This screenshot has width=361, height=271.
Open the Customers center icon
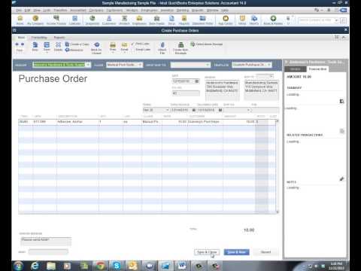coord(109,20)
